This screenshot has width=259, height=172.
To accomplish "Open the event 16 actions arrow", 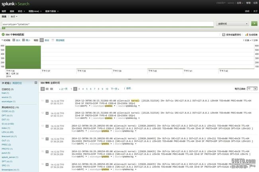I will 47,164.
